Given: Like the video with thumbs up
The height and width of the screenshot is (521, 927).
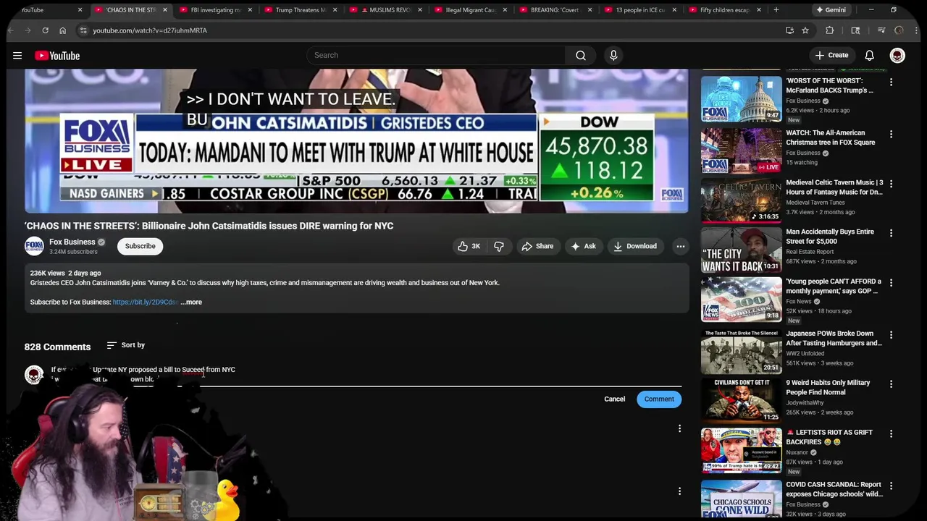Looking at the screenshot, I should (469, 246).
